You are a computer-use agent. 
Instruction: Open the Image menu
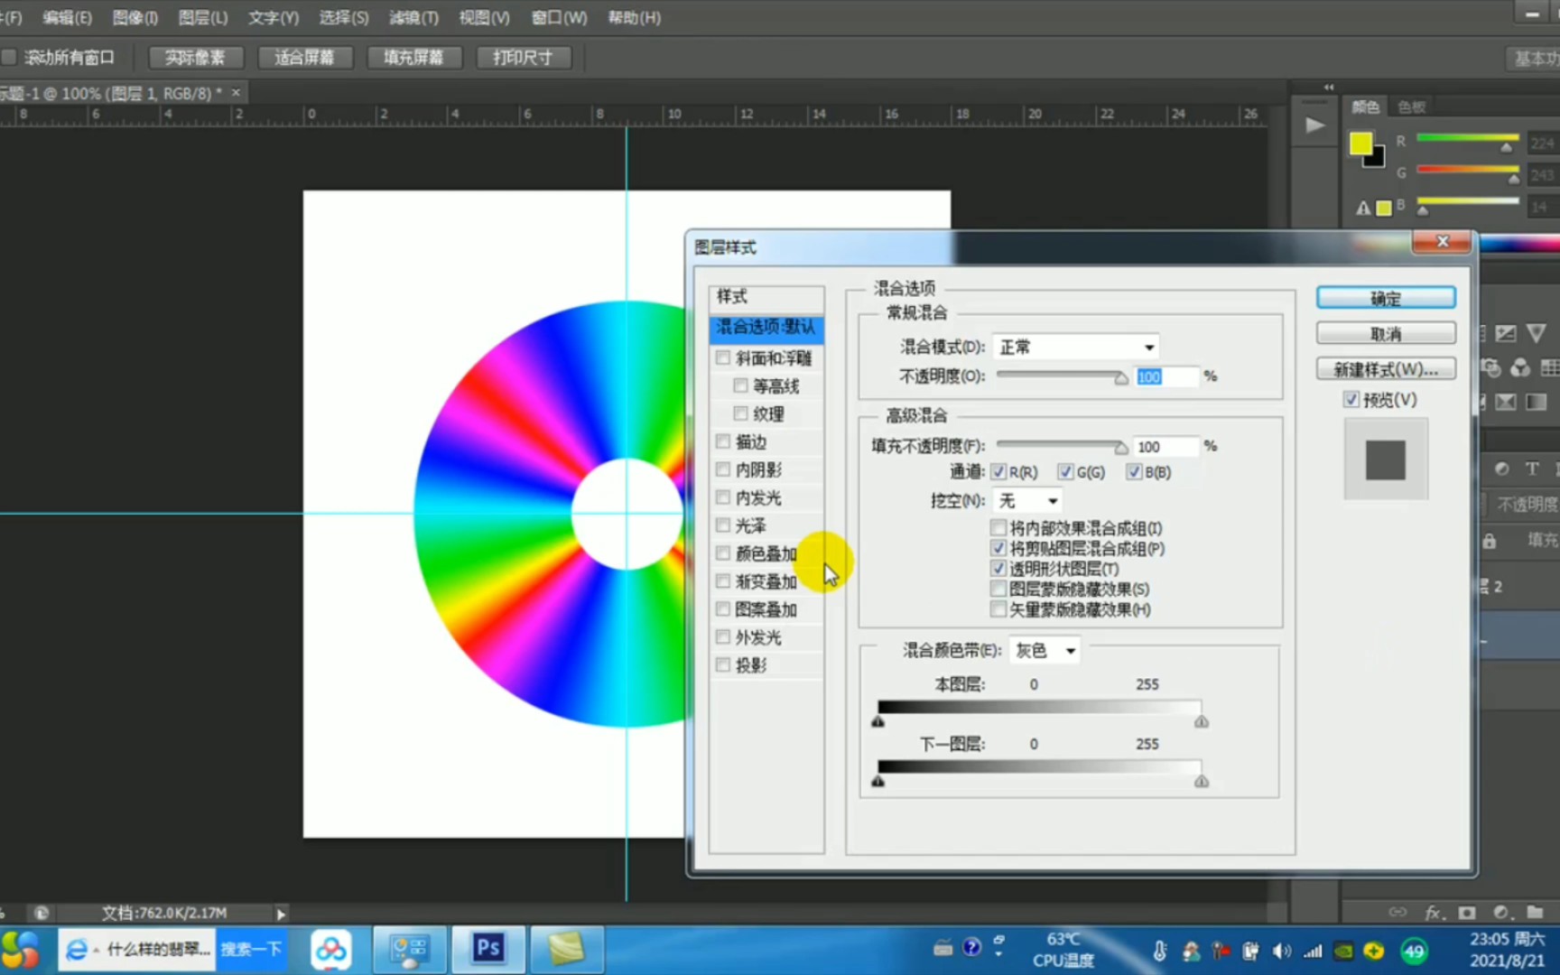[x=135, y=17]
